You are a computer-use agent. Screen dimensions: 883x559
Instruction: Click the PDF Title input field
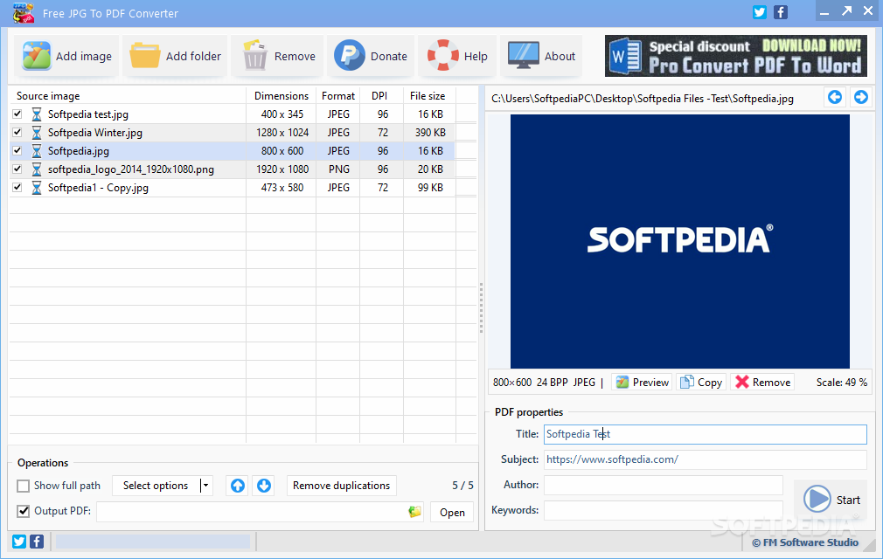point(705,434)
